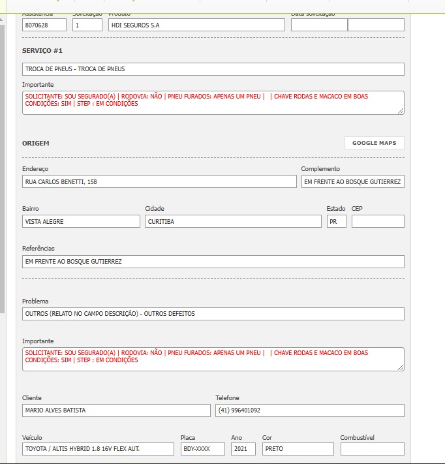Focus the Serviço #1 Troca de Pneus field
Screen dimensions: 445x464
pyautogui.click(x=213, y=69)
